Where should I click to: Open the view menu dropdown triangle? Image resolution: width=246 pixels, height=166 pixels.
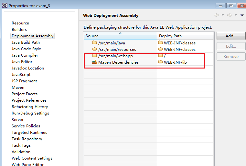[x=242, y=15]
